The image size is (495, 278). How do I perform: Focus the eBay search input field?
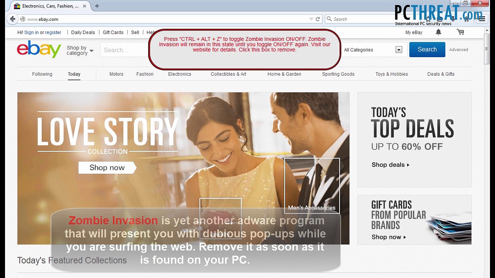(124, 50)
